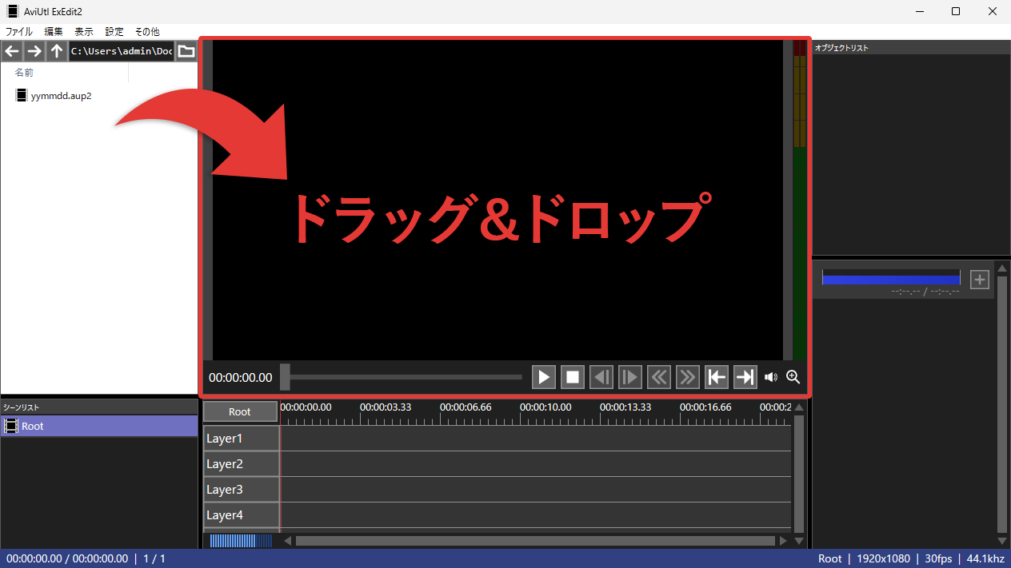Click the Root scene button above layers
The image size is (1011, 568).
point(240,412)
